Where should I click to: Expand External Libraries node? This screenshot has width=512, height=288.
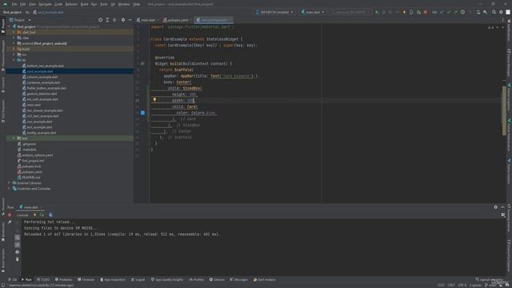pos(9,183)
